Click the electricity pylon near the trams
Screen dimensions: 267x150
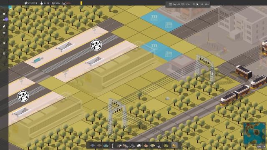(206, 70)
